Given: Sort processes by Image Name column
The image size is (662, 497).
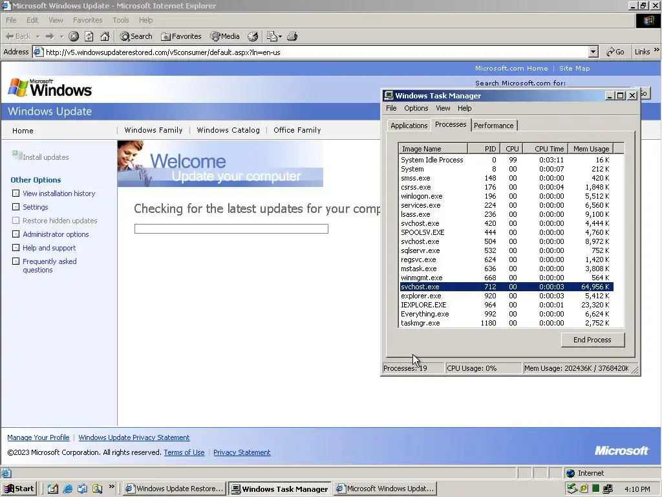Looking at the screenshot, I should pyautogui.click(x=433, y=149).
